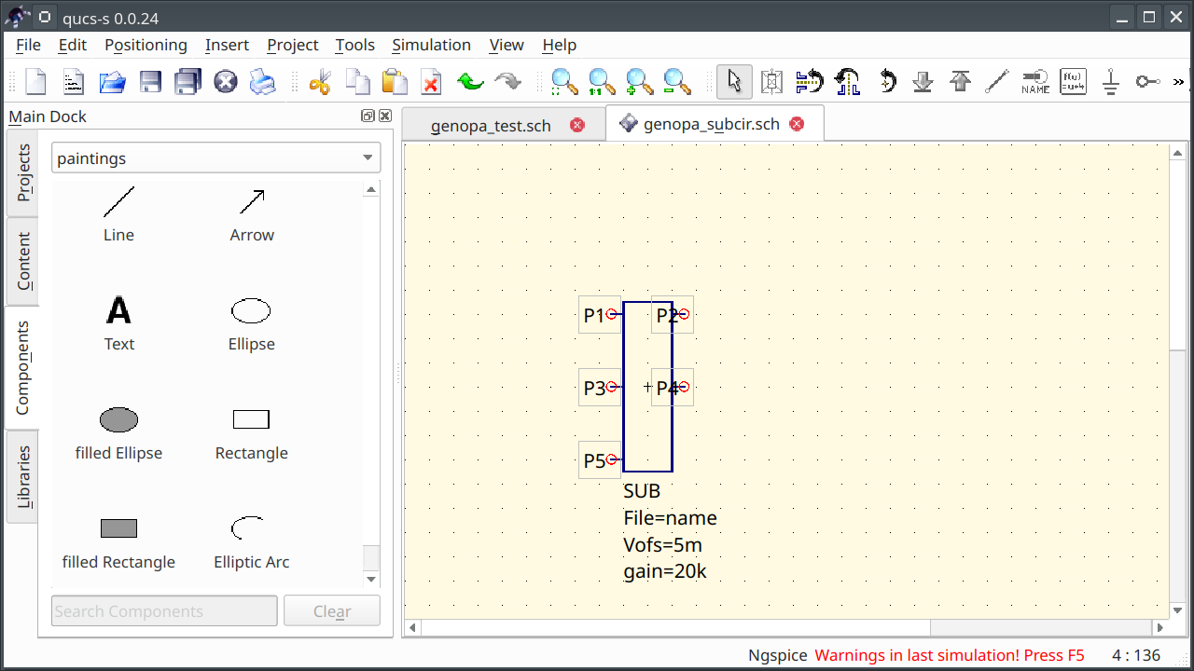Click the Search Components input field

pos(163,610)
